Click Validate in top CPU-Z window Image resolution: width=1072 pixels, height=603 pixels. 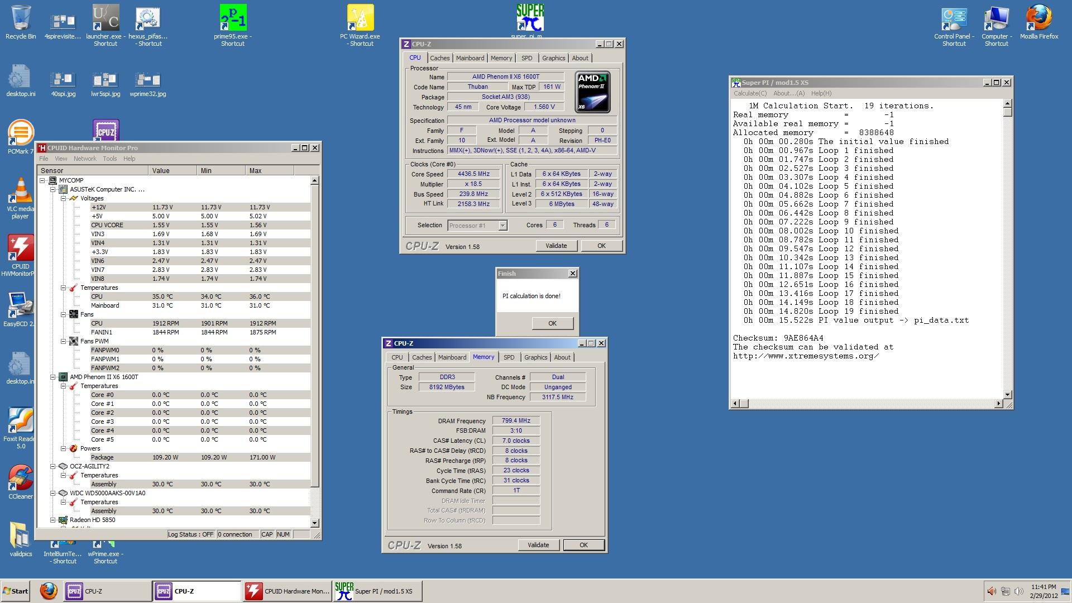(x=556, y=246)
